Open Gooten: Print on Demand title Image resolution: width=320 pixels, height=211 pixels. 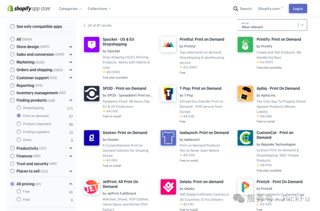125,133
